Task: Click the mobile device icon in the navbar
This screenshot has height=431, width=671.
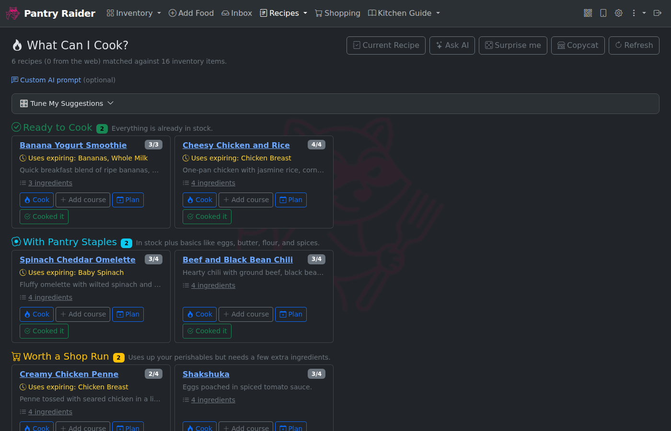Action: click(603, 13)
